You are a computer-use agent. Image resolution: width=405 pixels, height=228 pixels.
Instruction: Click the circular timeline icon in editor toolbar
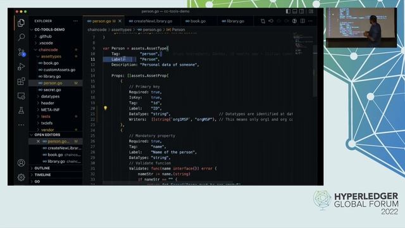(294, 21)
